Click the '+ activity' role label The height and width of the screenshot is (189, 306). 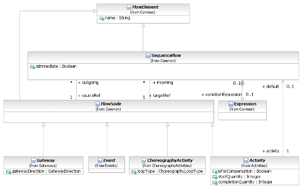(x=271, y=151)
